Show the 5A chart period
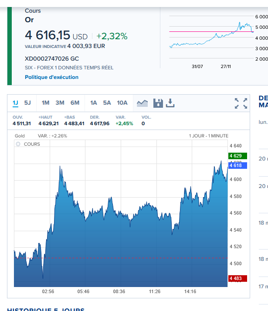 (x=107, y=103)
